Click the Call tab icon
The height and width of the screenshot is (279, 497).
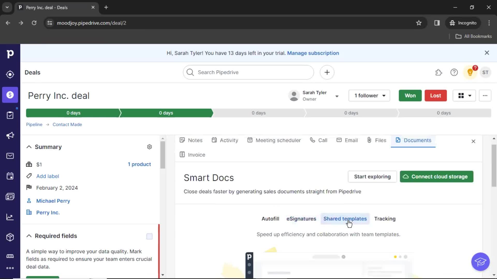pos(312,140)
